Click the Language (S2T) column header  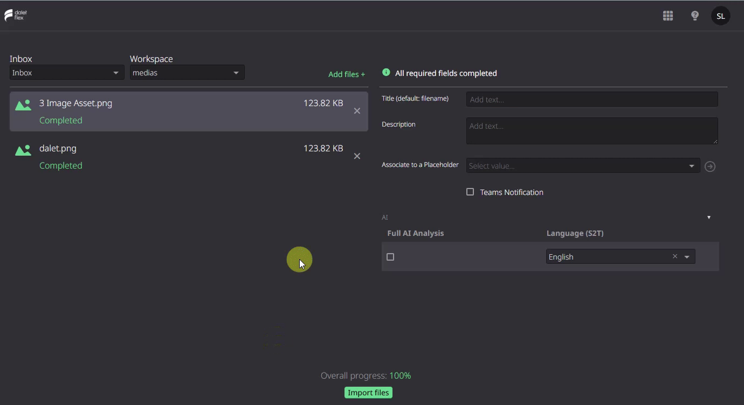pos(575,233)
